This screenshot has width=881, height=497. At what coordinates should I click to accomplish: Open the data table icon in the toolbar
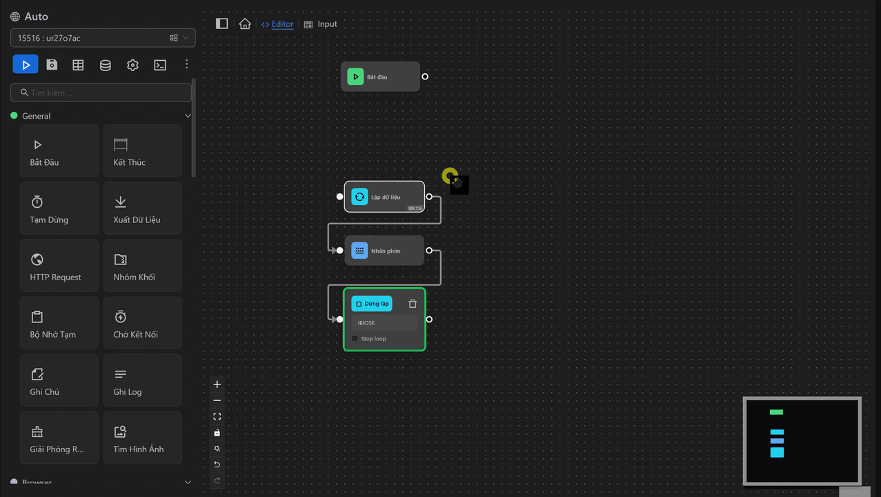tap(78, 65)
